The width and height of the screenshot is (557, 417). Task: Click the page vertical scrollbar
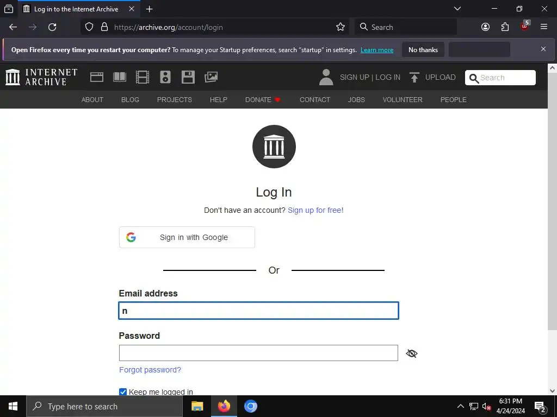(552, 202)
